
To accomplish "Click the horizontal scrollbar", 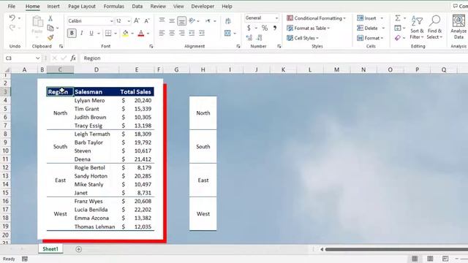I will (x=396, y=249).
